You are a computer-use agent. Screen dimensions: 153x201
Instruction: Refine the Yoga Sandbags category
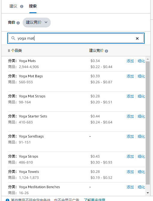(141, 136)
